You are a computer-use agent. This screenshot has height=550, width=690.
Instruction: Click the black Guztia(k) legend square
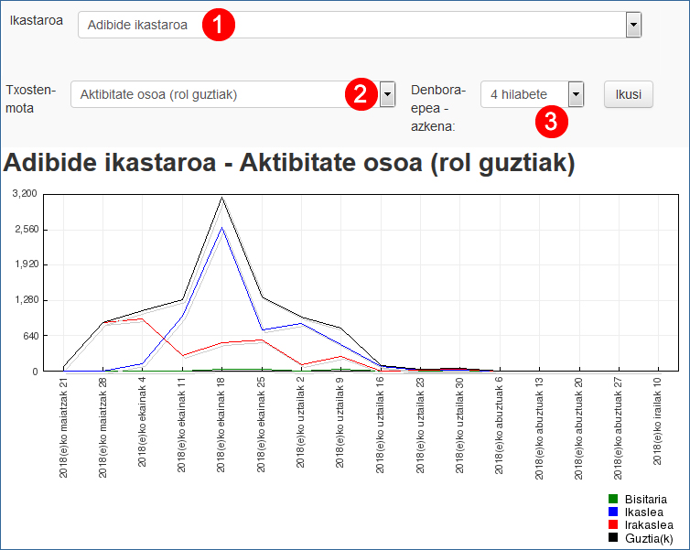[614, 538]
